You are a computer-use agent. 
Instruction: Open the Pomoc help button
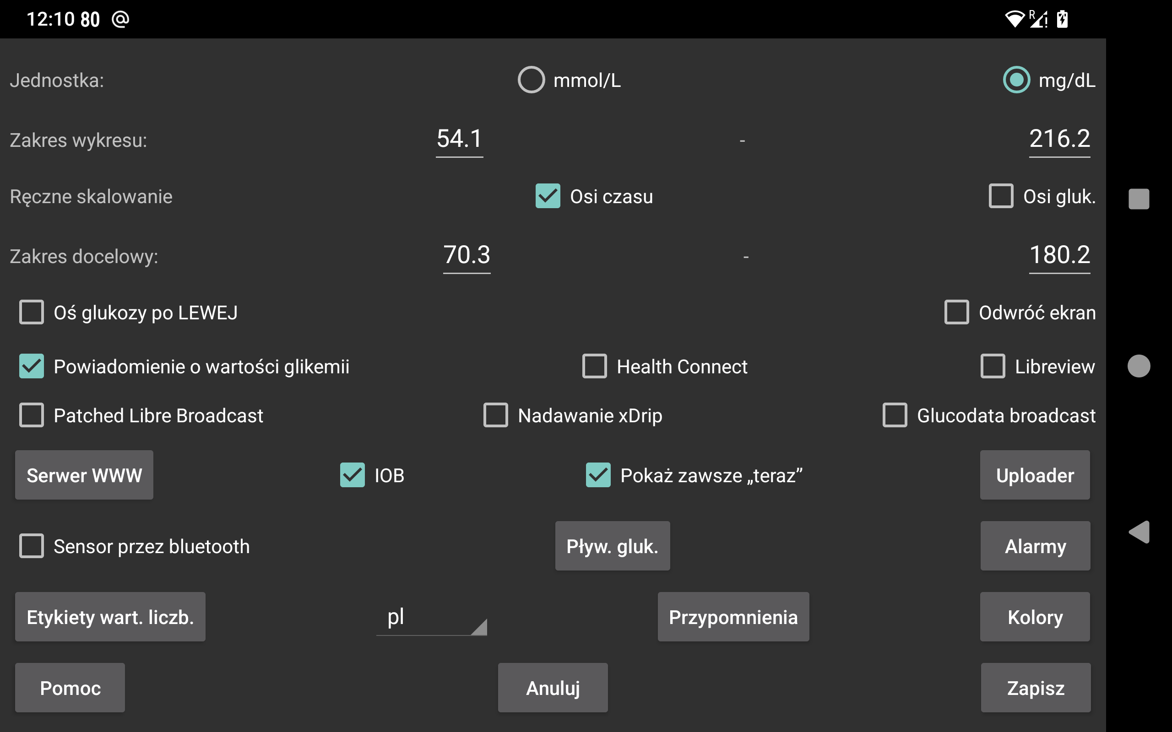(70, 688)
